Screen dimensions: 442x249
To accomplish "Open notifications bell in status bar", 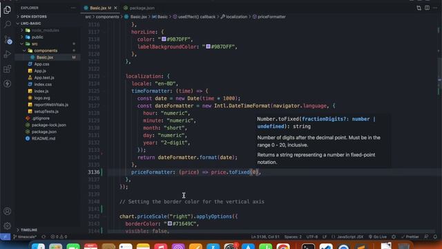I will (x=435, y=237).
